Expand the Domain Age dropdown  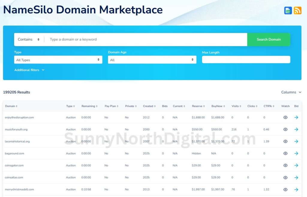coord(152,60)
